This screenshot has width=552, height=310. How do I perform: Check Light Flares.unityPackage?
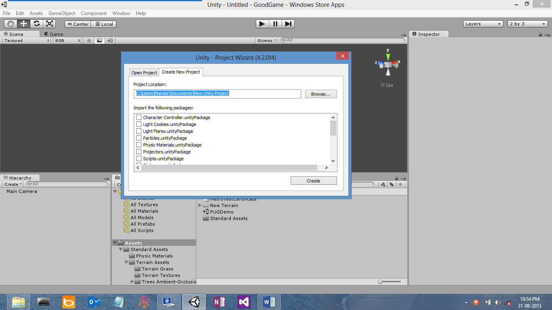pyautogui.click(x=139, y=131)
